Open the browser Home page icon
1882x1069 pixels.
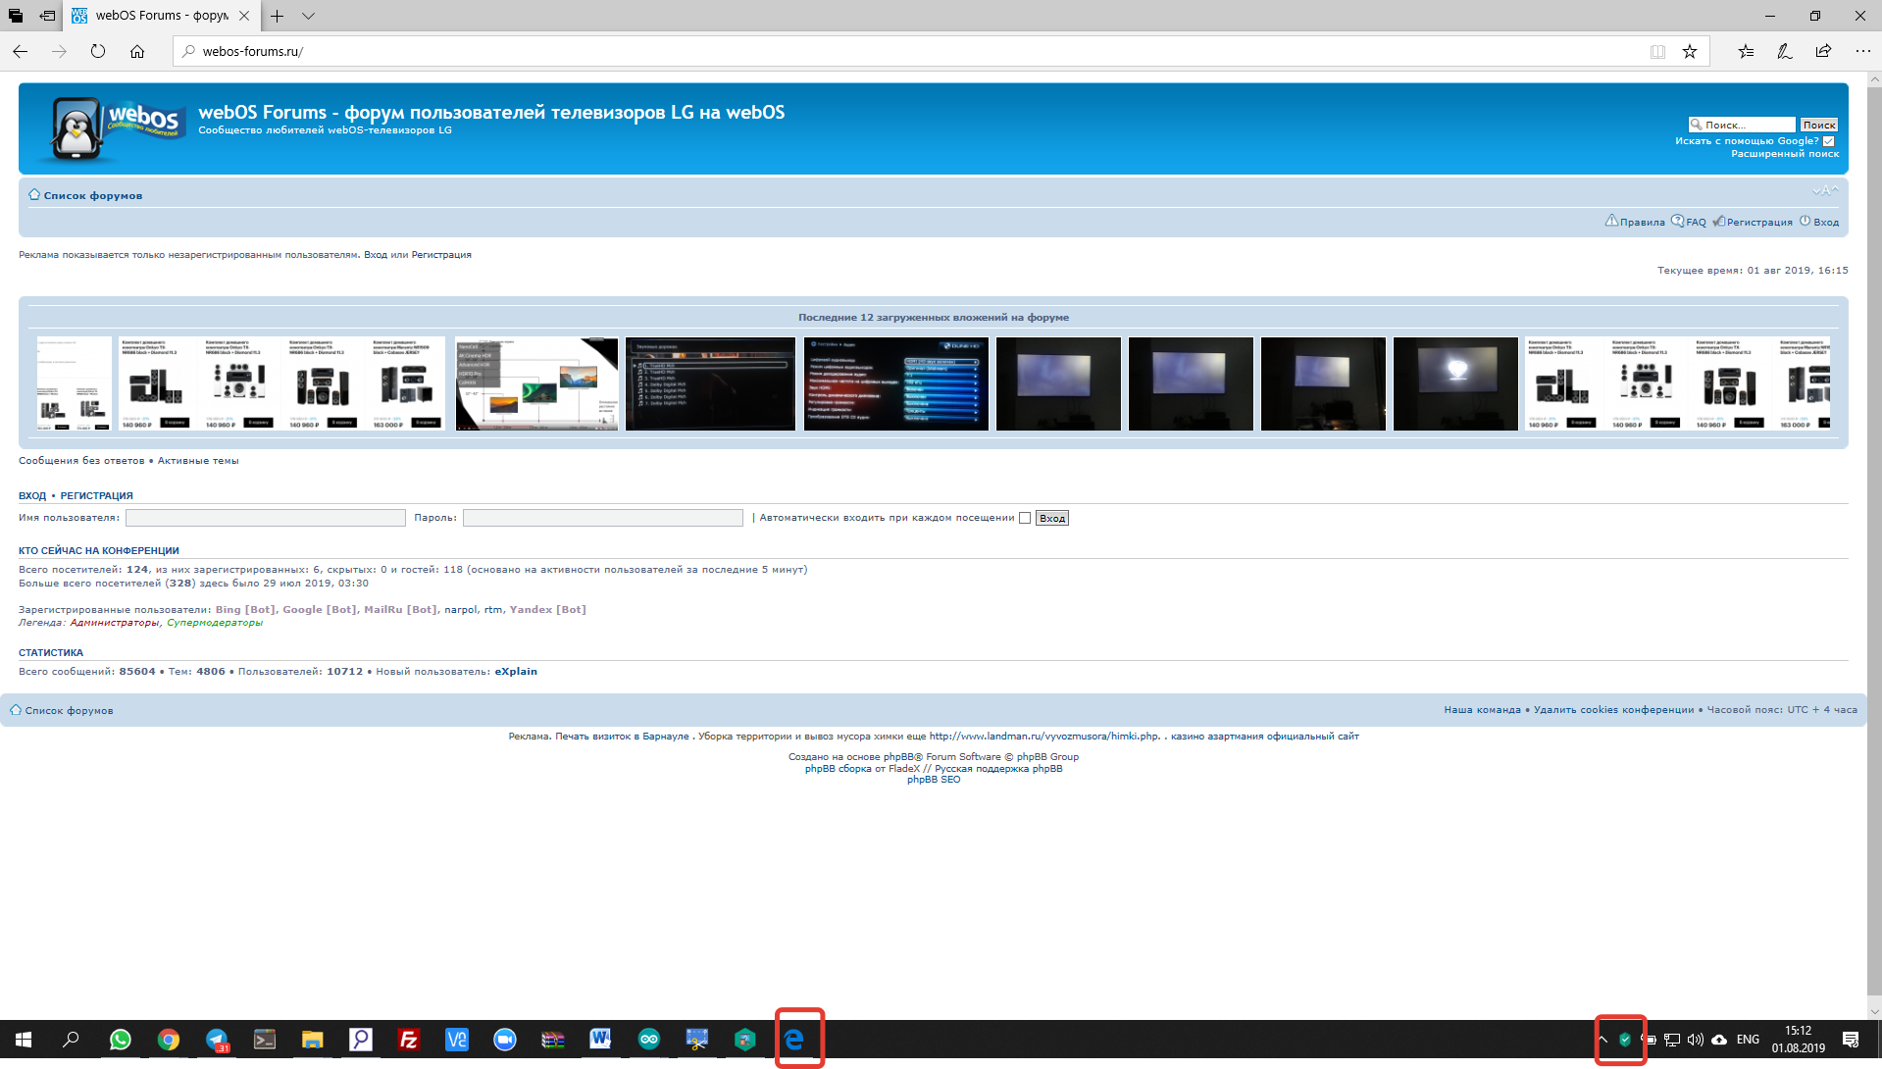[x=137, y=51]
